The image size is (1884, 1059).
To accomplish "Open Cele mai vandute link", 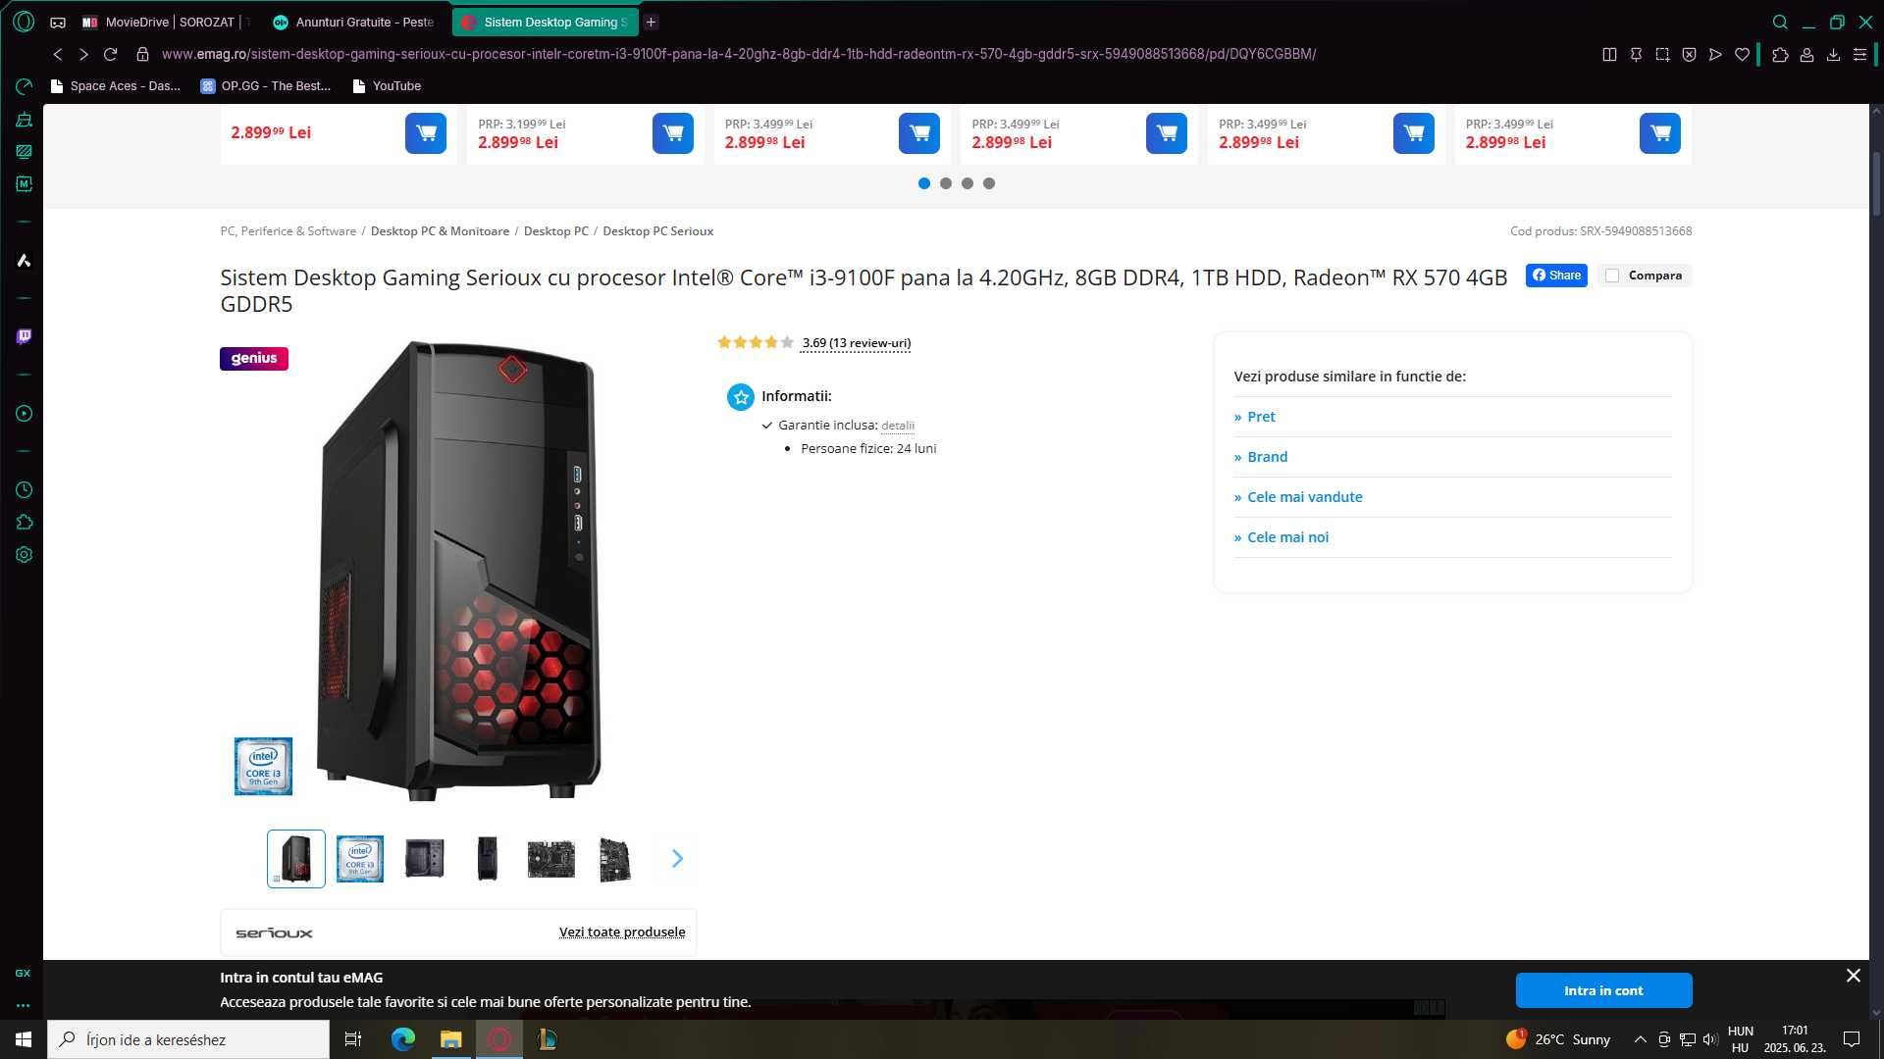I will 1304,497.
